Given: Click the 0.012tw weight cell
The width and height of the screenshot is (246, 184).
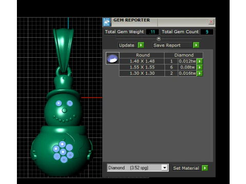Looking at the screenshot, I should pos(188,61).
